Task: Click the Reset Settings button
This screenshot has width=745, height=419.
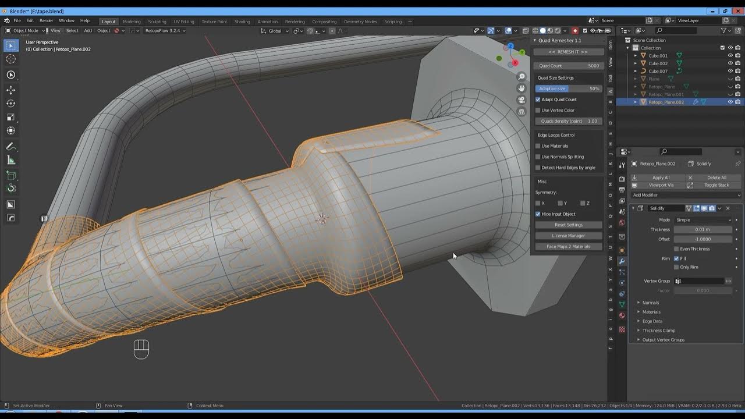Action: (569, 225)
